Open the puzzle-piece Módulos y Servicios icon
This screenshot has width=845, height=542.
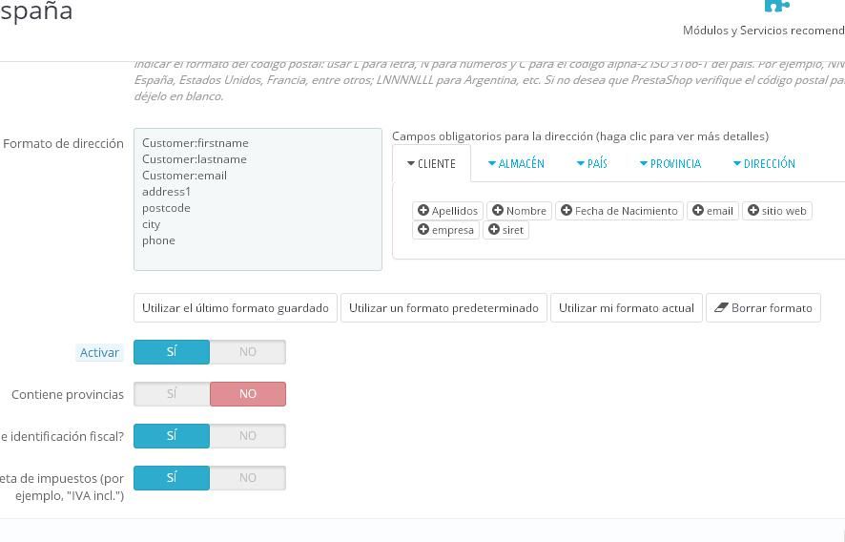tap(776, 6)
